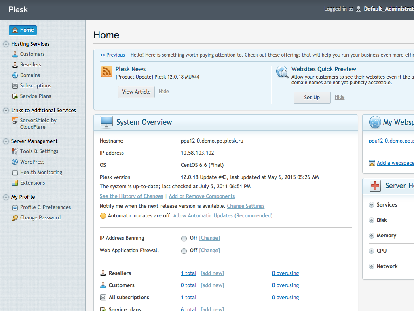
Task: Collapse the Hosting Services section
Action: click(x=6, y=44)
